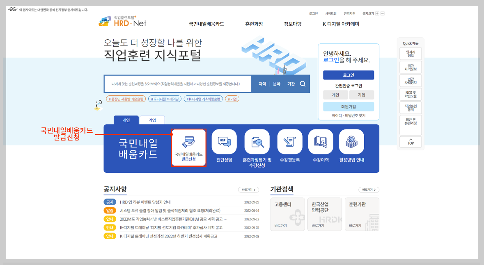
Task: Click the 로그인 text in greeting
Action: (331, 60)
